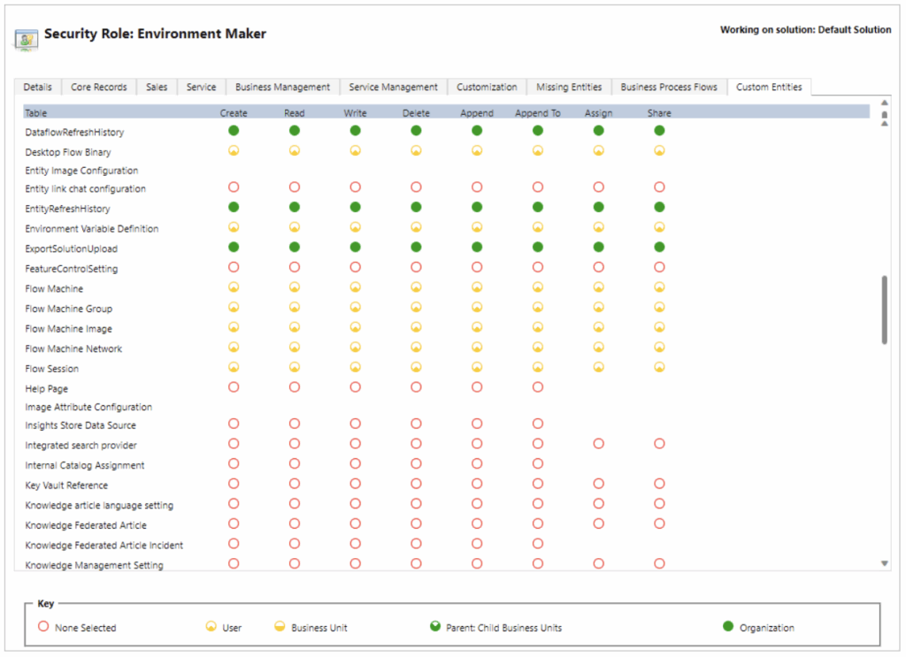Set Write privilege for Internal Catalog Assignment
Image resolution: width=906 pixels, height=657 pixels.
point(356,463)
